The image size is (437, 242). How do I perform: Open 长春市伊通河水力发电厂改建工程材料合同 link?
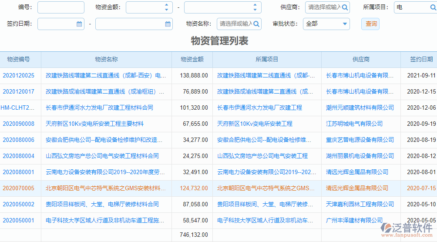point(99,108)
